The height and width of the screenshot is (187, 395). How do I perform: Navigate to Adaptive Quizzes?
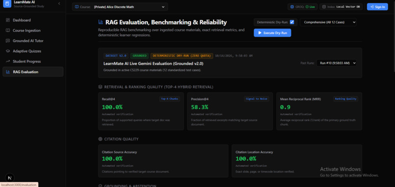tap(33, 51)
